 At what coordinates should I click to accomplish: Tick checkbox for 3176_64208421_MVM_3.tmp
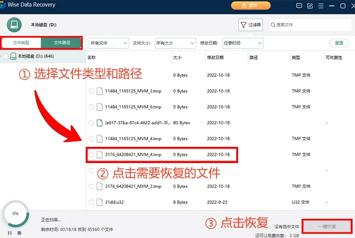coord(92,186)
